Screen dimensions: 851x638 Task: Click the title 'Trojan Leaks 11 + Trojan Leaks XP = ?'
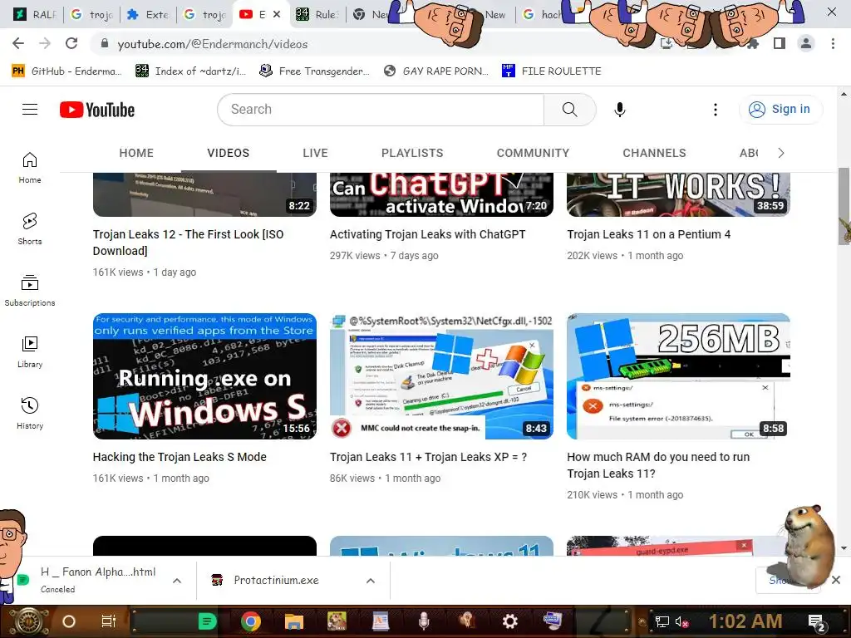[428, 457]
